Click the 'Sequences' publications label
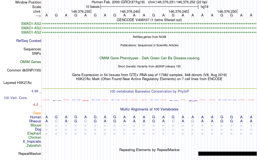 pos(32,49)
